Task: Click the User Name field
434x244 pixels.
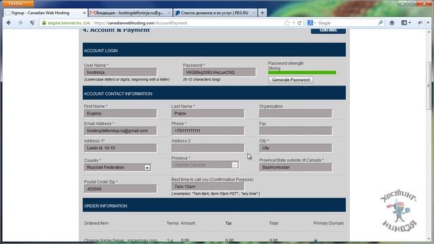Action: (120, 73)
